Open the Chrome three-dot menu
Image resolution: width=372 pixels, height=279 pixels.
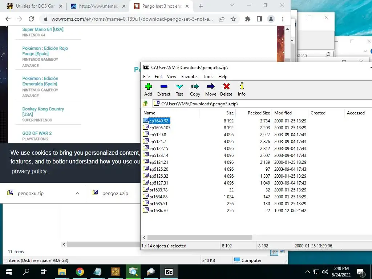point(283,19)
